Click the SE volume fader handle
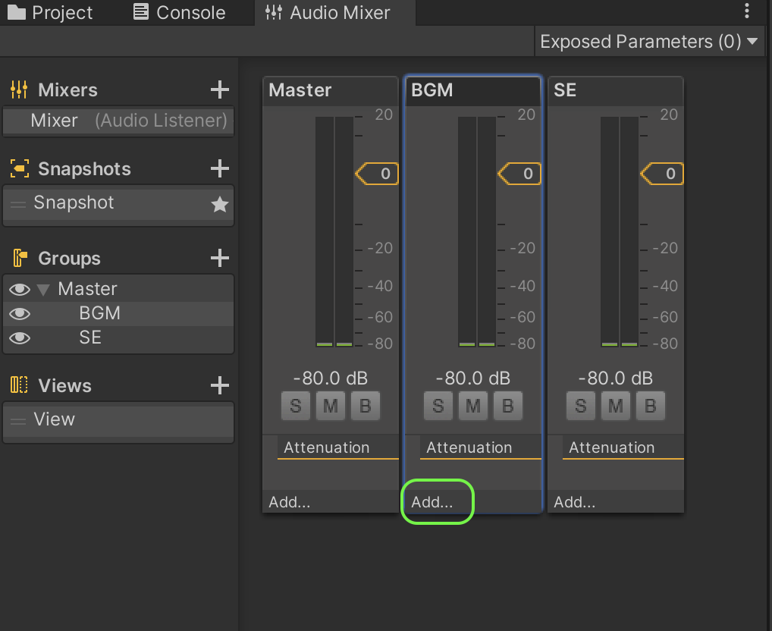Screen dimensions: 772x631 click(x=662, y=173)
